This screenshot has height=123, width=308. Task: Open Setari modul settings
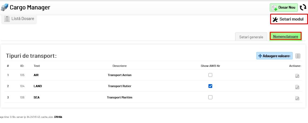(288, 19)
